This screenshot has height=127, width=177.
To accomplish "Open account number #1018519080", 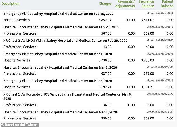I will (160, 112).
